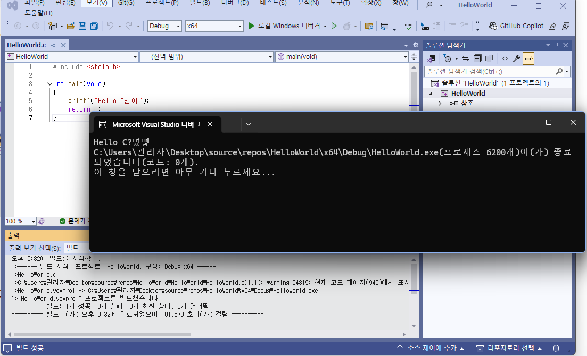
Task: Open the 파일(F) menu
Action: (x=35, y=3)
